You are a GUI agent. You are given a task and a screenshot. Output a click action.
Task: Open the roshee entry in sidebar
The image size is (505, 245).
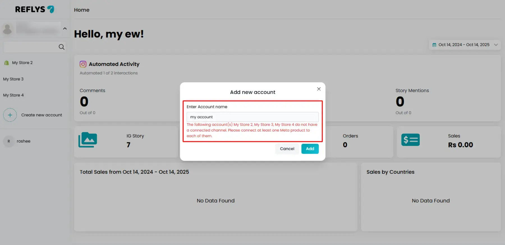click(23, 141)
